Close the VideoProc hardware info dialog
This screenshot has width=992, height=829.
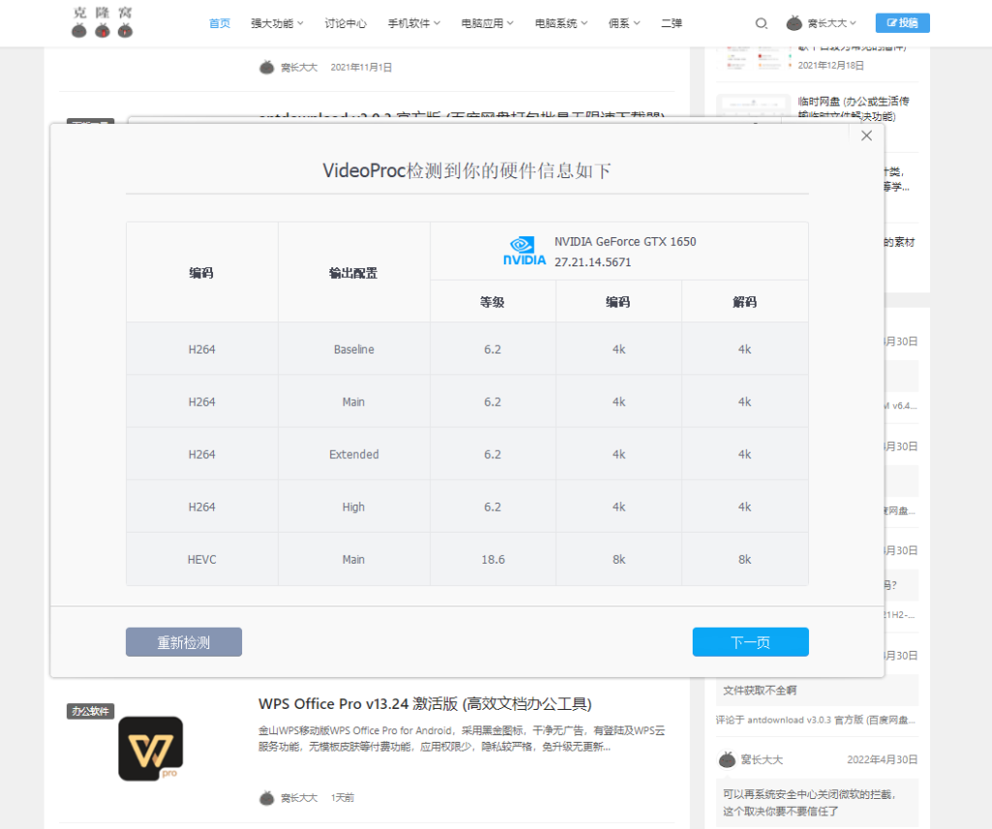867,136
